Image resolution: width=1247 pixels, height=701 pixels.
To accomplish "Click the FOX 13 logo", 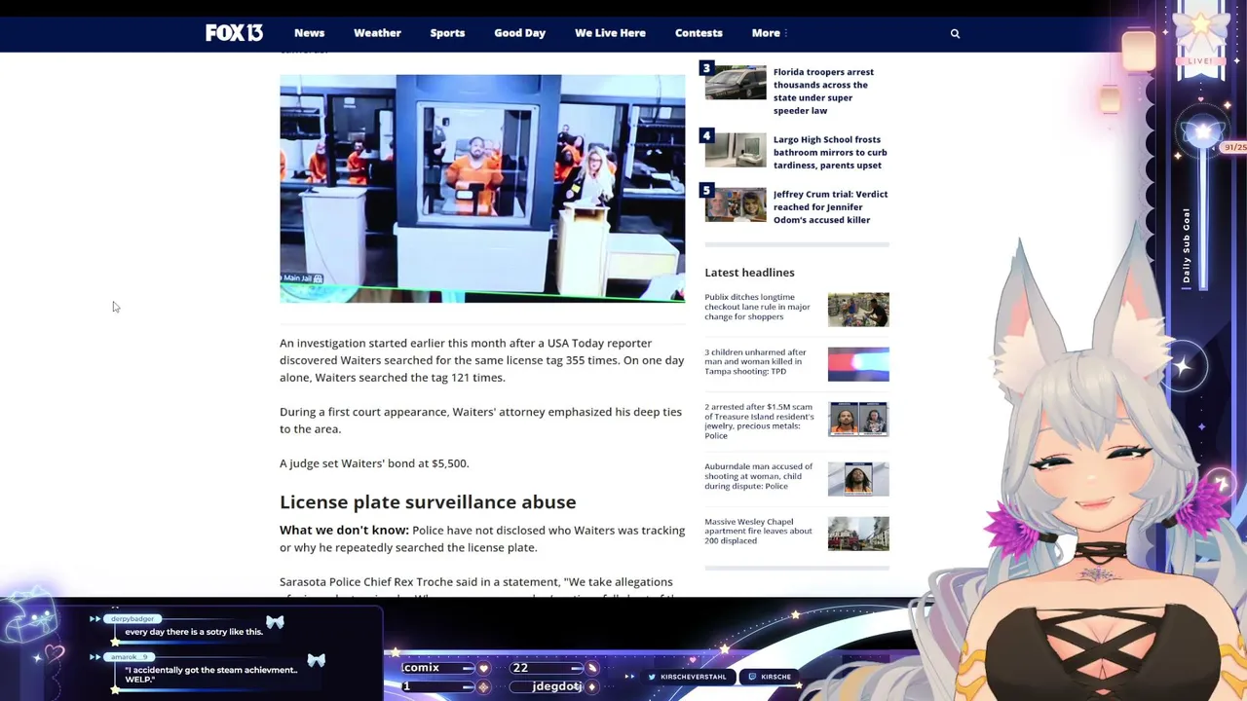I will point(234,33).
